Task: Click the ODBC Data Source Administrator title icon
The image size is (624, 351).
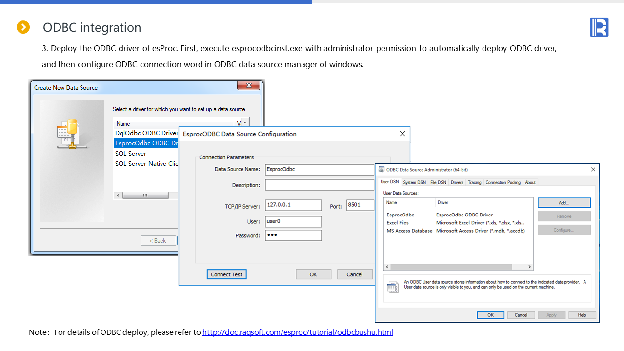Action: tap(381, 170)
